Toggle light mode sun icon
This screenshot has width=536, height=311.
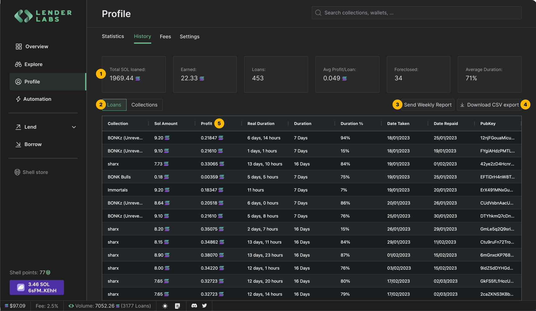point(165,306)
